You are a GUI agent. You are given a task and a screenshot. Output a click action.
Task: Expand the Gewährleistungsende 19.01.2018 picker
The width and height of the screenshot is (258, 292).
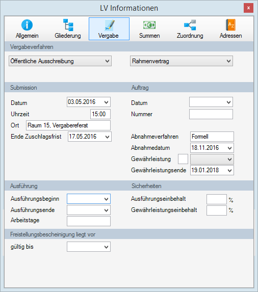[x=229, y=170]
